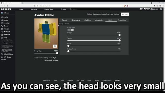Image resolution: width=165 pixels, height=93 pixels.
Task: Click the search magnifier icon
Action: pyautogui.click(x=71, y=9)
